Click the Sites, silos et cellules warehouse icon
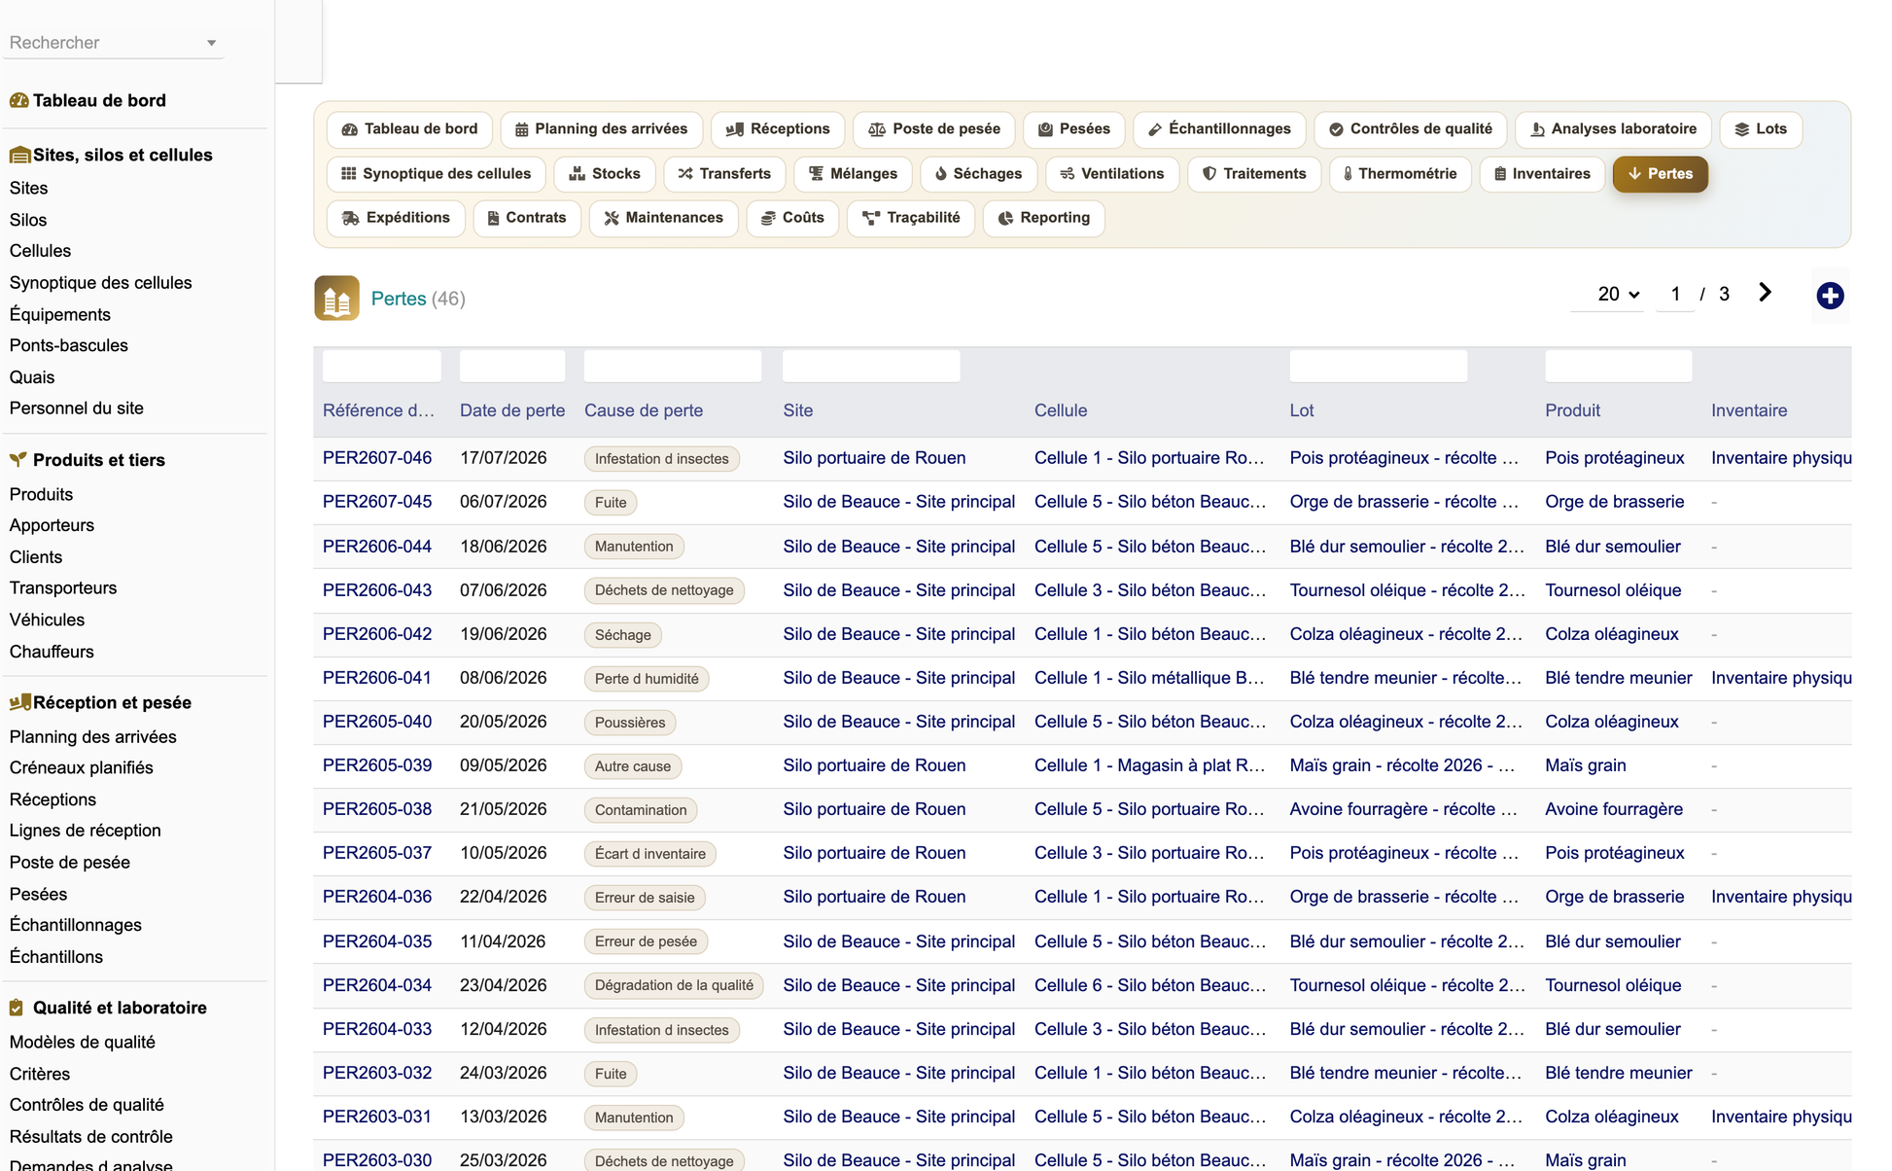The height and width of the screenshot is (1171, 1892). pos(18,155)
